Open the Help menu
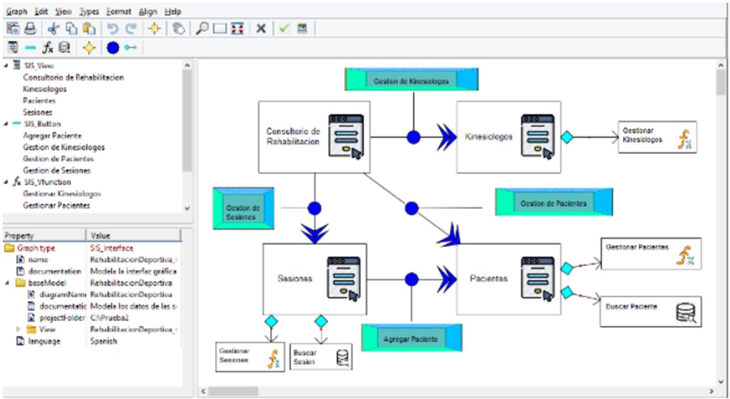 pyautogui.click(x=173, y=11)
